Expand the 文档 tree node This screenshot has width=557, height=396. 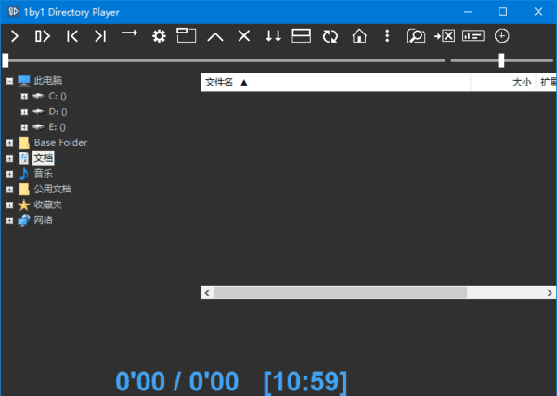9,159
